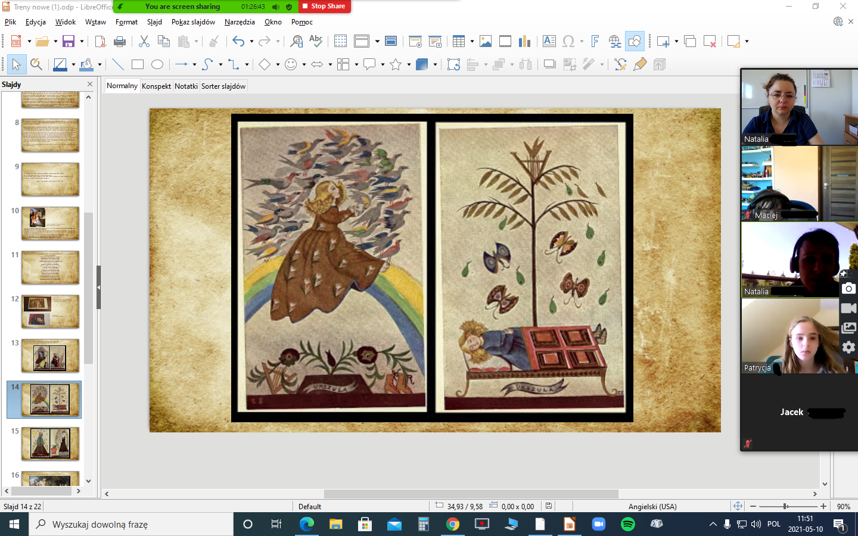Select the Ellipse drawing tool
The image size is (858, 536).
point(157,64)
